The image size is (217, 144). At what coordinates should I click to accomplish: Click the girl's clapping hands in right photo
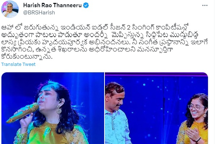coord(193,136)
